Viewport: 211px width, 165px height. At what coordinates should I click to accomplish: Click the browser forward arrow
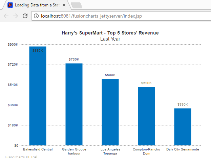(16, 16)
